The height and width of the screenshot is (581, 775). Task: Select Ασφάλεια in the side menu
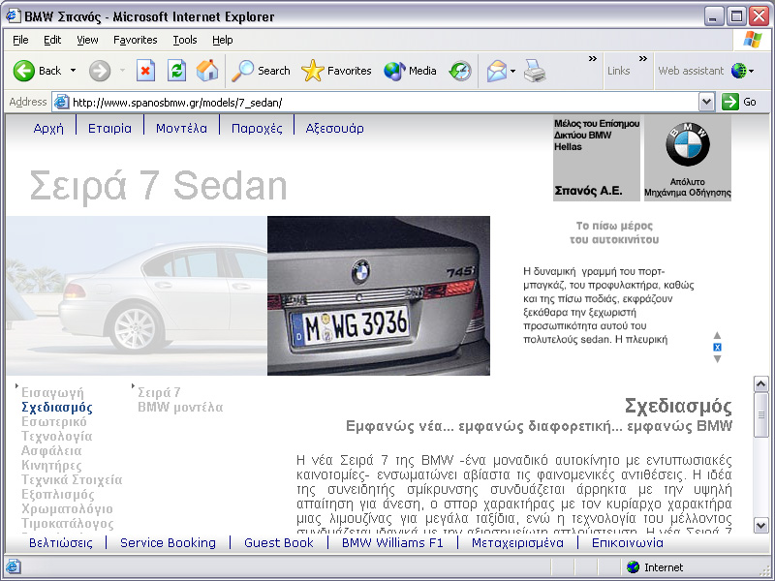pos(51,450)
